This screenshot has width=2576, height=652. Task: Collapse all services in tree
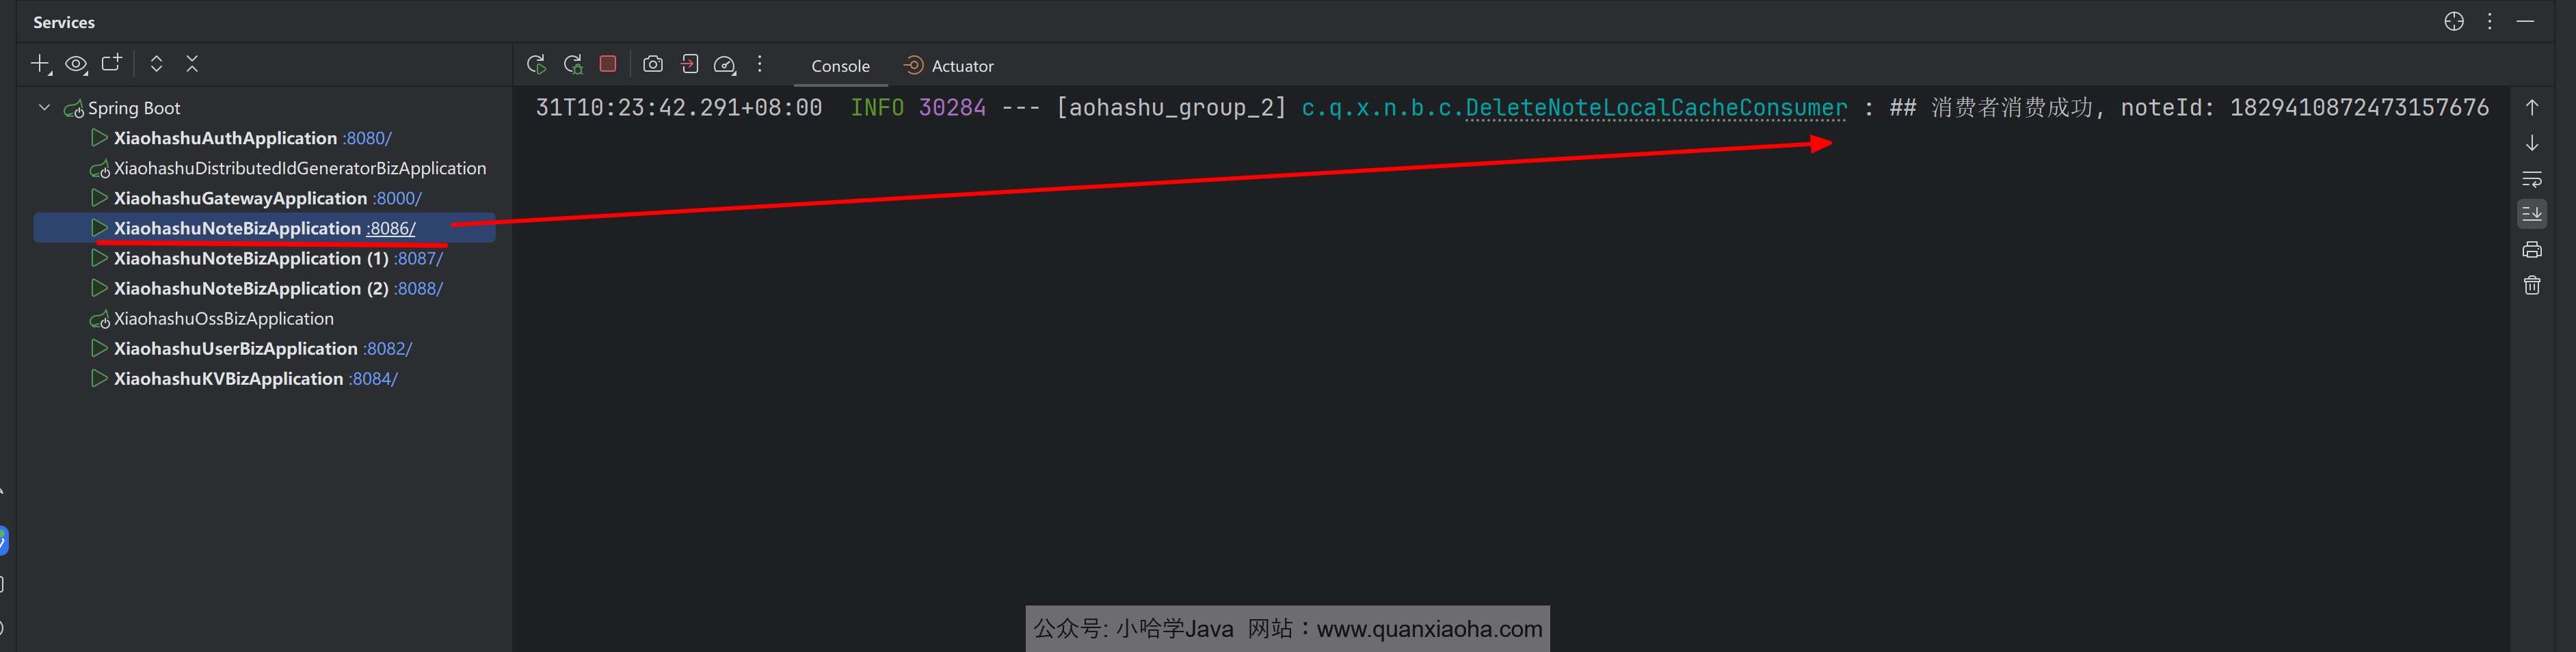[x=192, y=64]
